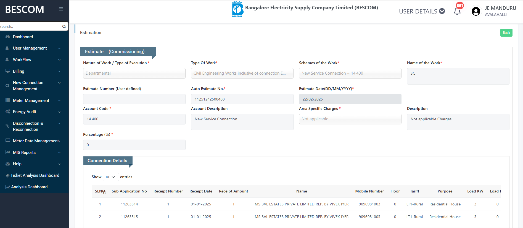Click the Analysis Dashboard line chart icon
This screenshot has width=523, height=228.
click(x=8, y=187)
